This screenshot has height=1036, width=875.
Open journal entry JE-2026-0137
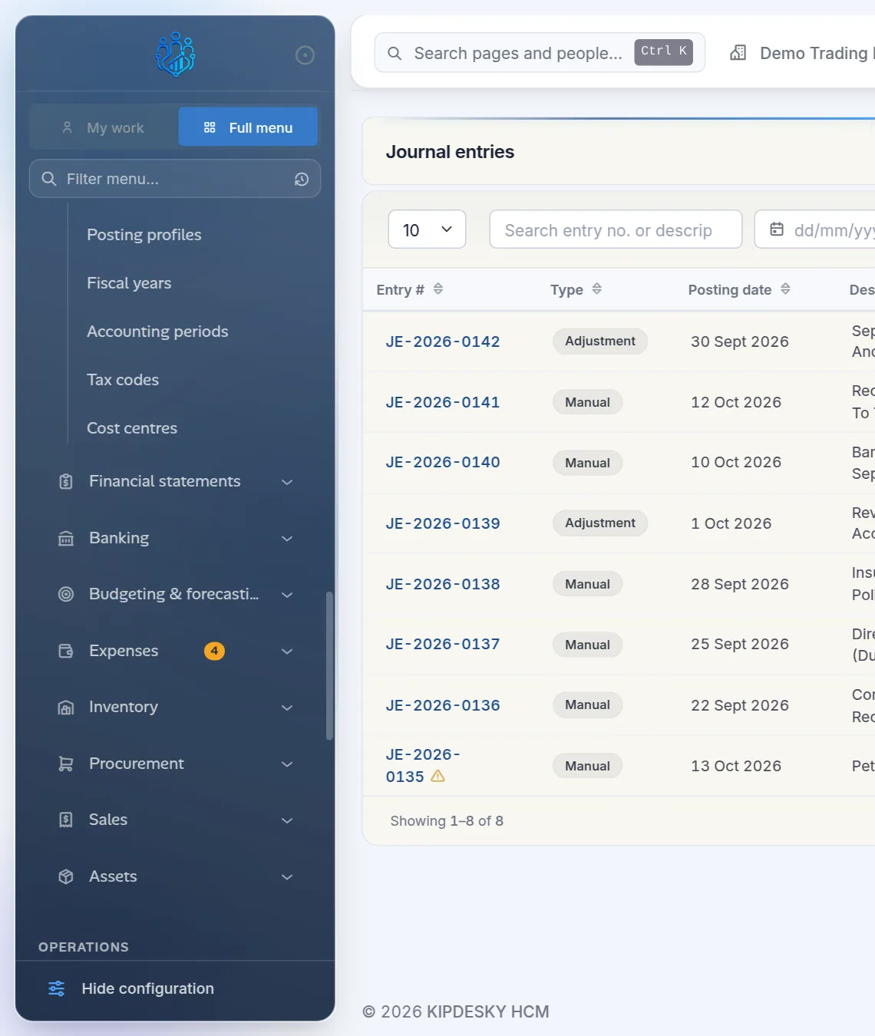pos(443,644)
